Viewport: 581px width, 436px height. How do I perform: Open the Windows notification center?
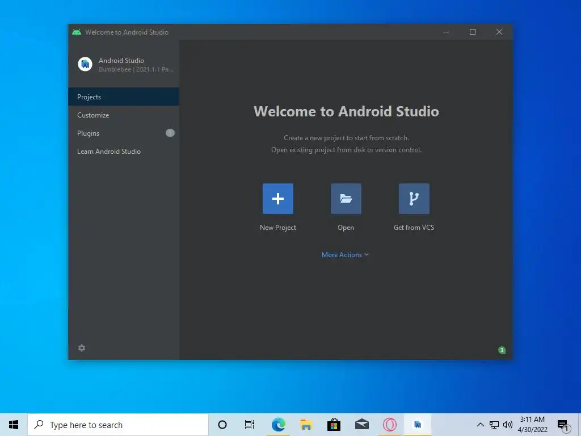tap(563, 426)
